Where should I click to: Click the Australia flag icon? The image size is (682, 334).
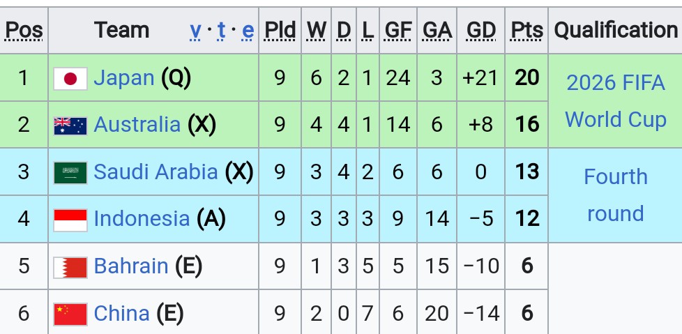coord(70,126)
